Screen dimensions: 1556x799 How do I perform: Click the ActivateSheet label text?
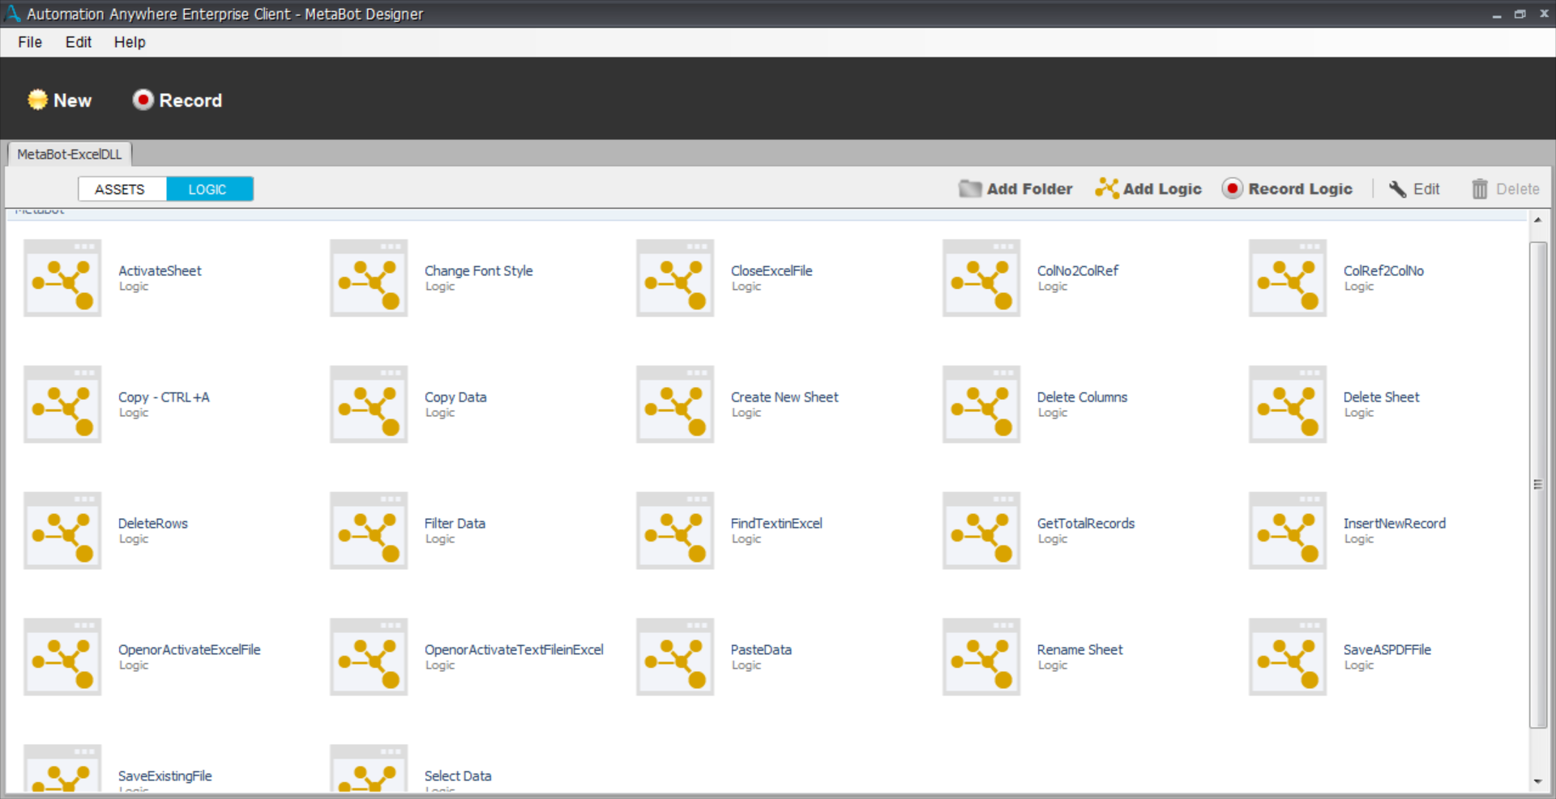pos(160,271)
